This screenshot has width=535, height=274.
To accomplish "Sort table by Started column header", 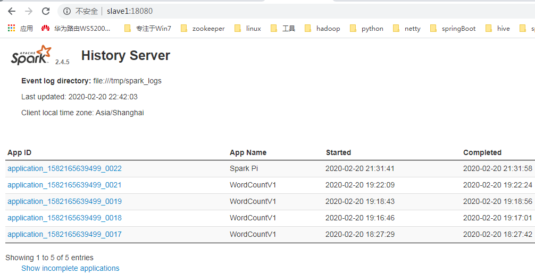I will pos(338,152).
